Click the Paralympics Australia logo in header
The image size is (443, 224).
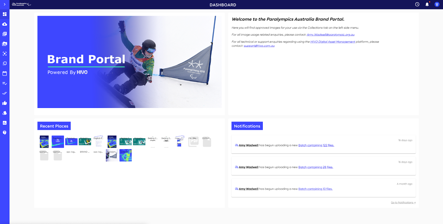[x=21, y=4]
